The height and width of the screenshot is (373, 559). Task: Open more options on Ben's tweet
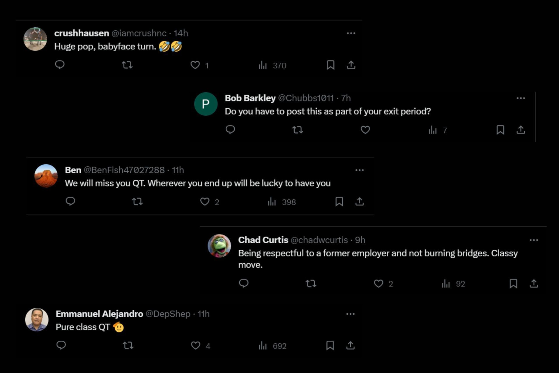(x=360, y=170)
